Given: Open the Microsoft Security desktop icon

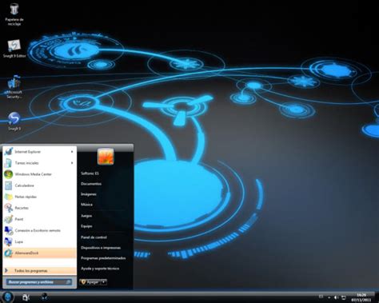Looking at the screenshot, I should pyautogui.click(x=14, y=87).
